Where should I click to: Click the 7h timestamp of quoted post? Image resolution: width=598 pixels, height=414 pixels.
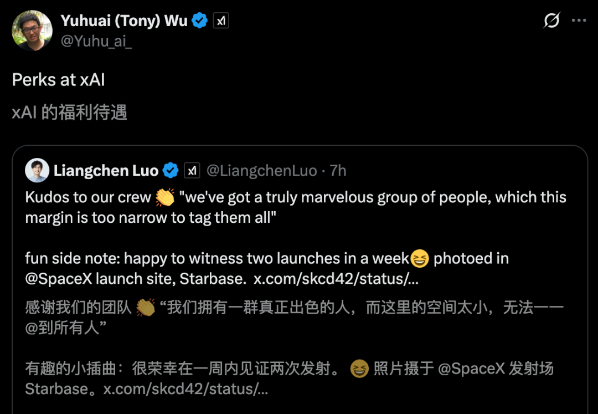click(x=338, y=171)
